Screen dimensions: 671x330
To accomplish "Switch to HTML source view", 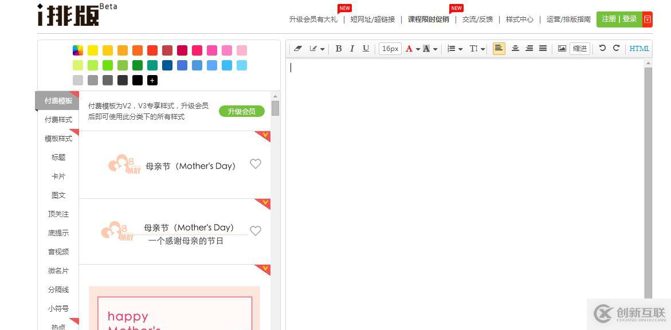I will (639, 48).
